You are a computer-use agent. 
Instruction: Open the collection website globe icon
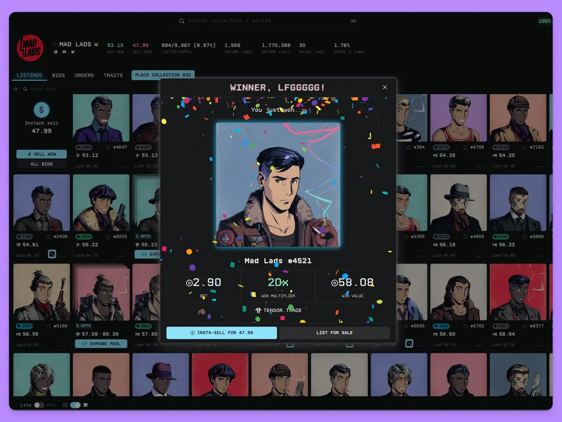[x=56, y=52]
